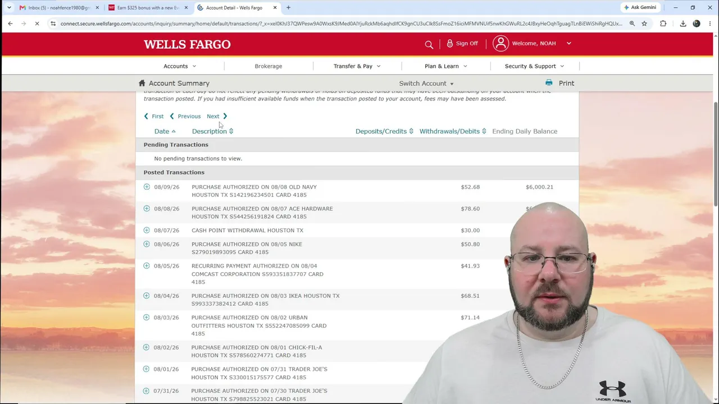Open the Plan & Learn menu

click(446, 66)
